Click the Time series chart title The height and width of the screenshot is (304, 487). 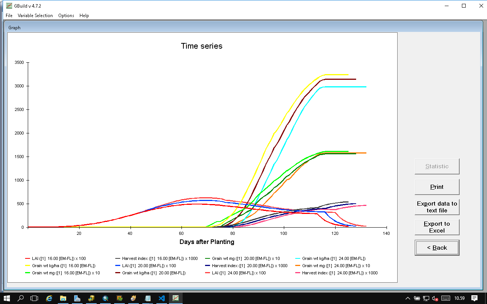point(202,46)
